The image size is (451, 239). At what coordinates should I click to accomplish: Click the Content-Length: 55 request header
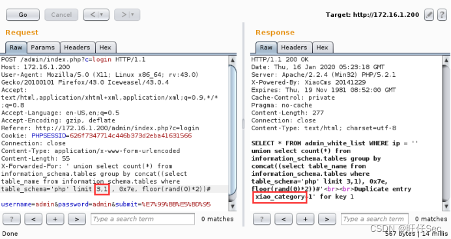coord(36,158)
